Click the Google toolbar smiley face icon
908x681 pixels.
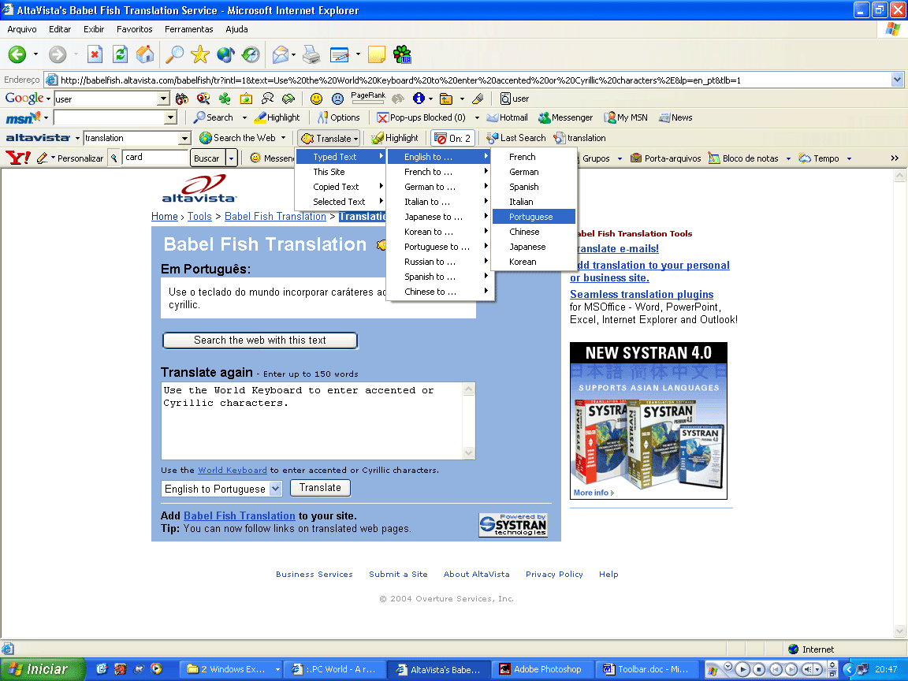(316, 99)
